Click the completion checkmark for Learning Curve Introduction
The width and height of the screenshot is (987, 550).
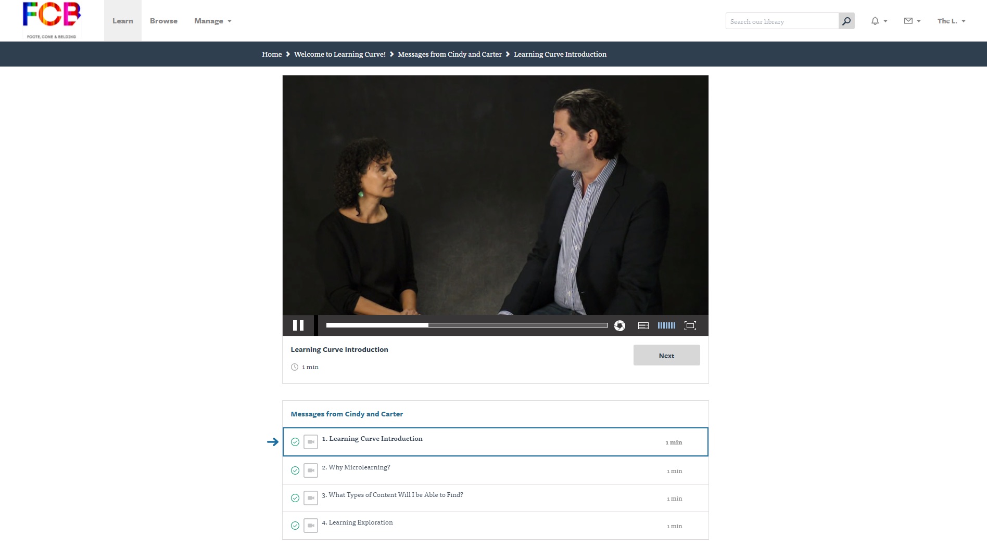295,442
